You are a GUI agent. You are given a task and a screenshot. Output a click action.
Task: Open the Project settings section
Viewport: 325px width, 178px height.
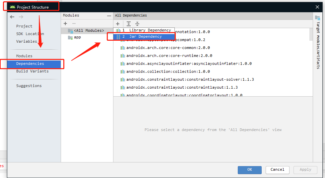(x=24, y=26)
